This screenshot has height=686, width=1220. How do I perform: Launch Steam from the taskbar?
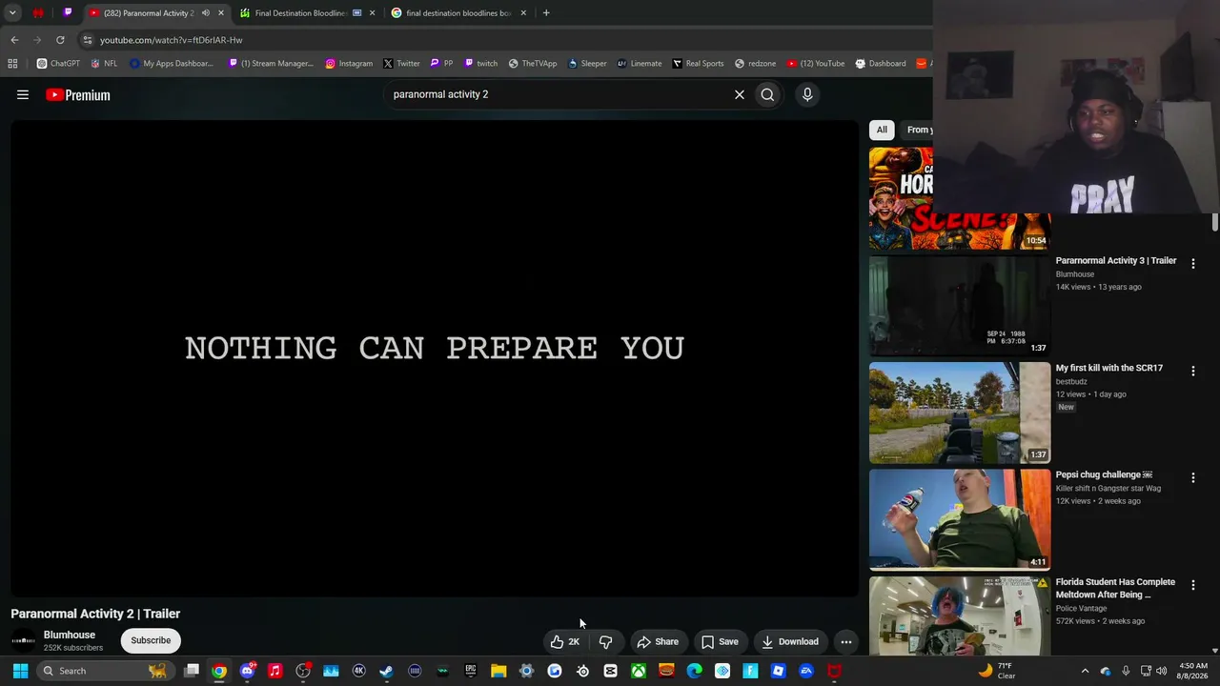(386, 671)
